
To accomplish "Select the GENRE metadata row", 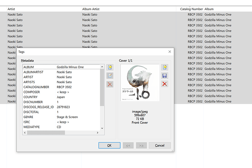I will pyautogui.click(x=62, y=117).
